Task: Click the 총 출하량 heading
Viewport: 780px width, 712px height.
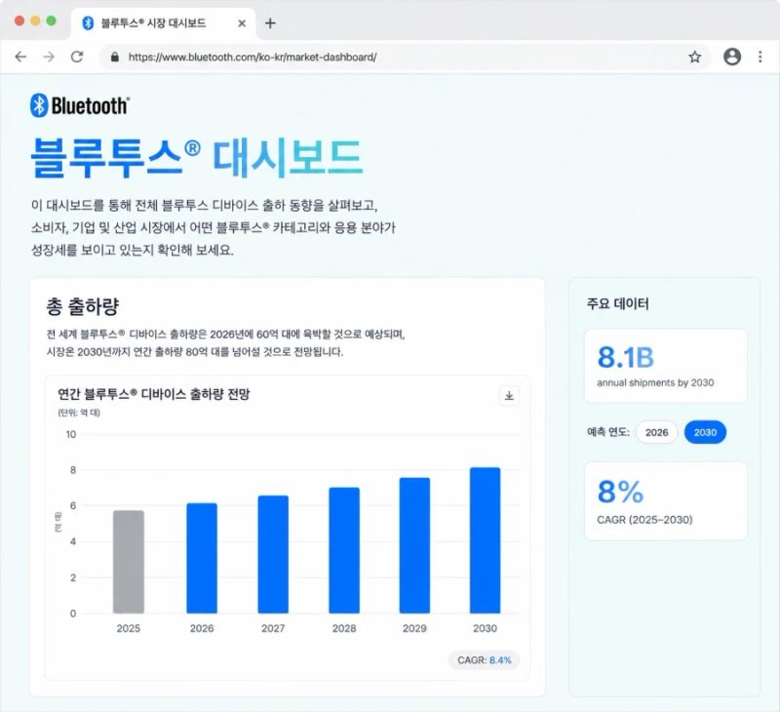Action: tap(83, 306)
